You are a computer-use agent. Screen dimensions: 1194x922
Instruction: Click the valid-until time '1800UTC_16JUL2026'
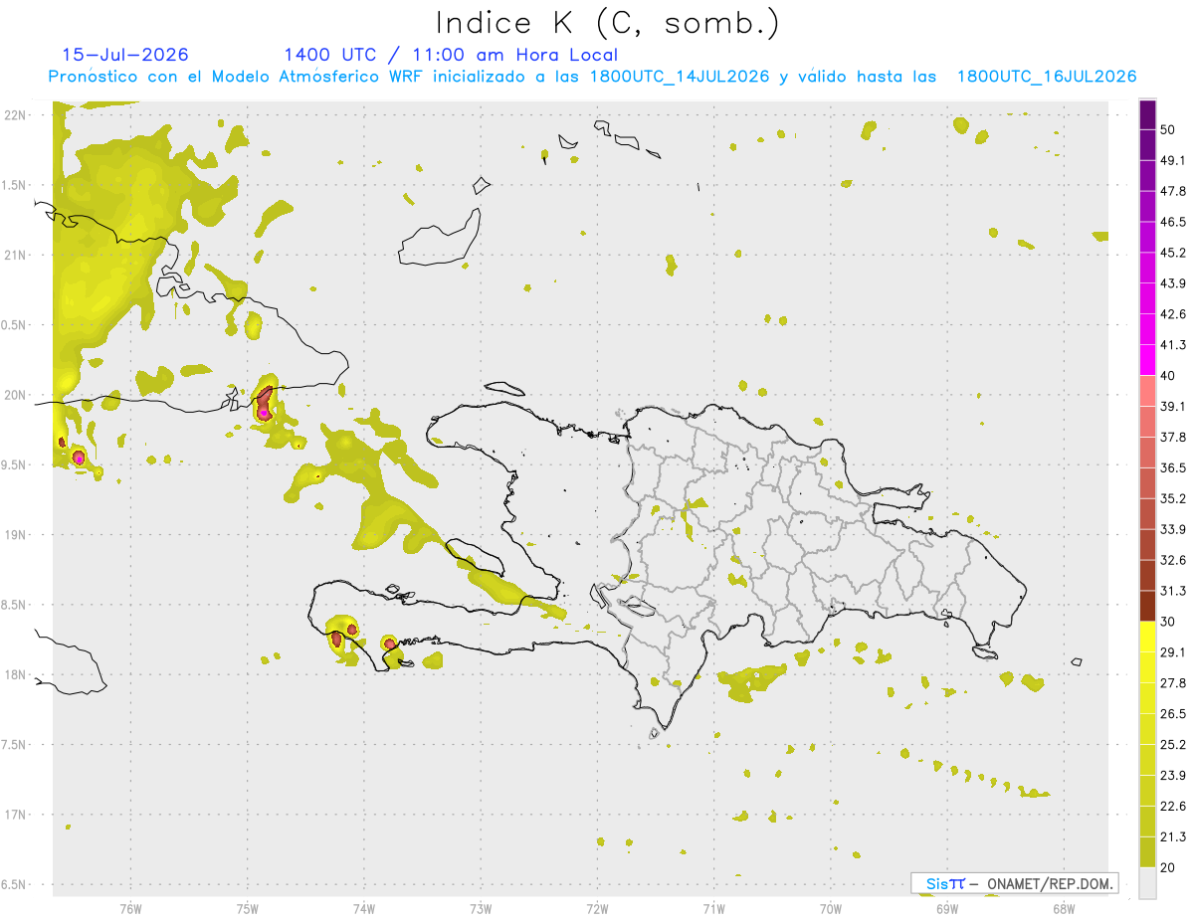(x=1047, y=77)
